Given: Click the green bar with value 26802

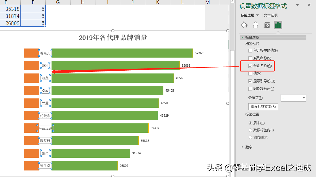Looking at the screenshot, I should pyautogui.click(x=85, y=166).
